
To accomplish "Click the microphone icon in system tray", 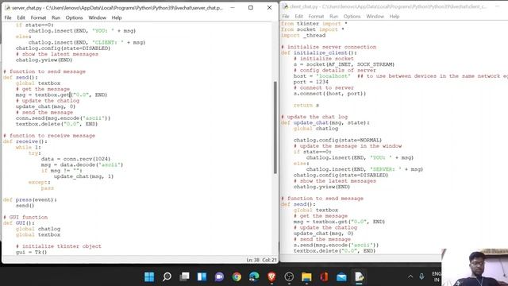I will (x=421, y=276).
